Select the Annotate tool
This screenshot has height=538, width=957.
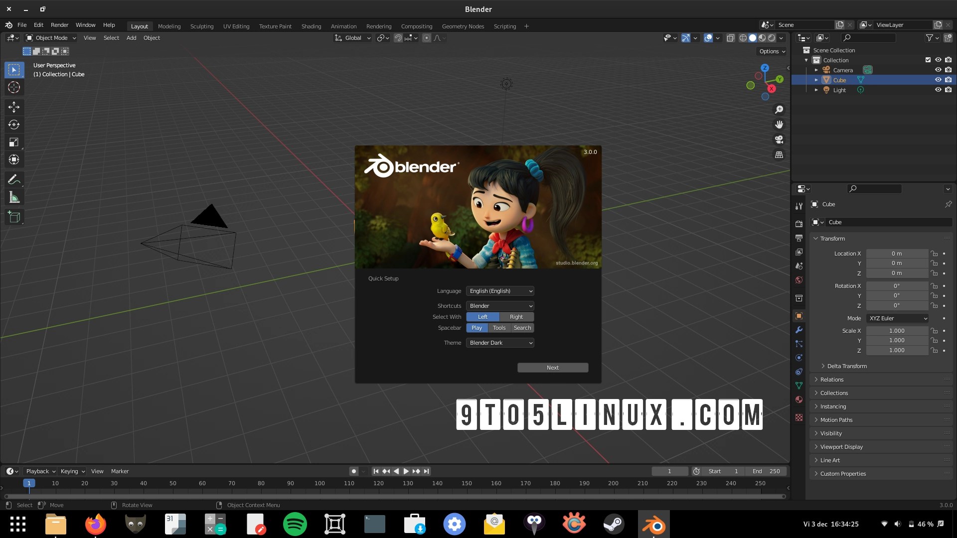[x=14, y=179]
